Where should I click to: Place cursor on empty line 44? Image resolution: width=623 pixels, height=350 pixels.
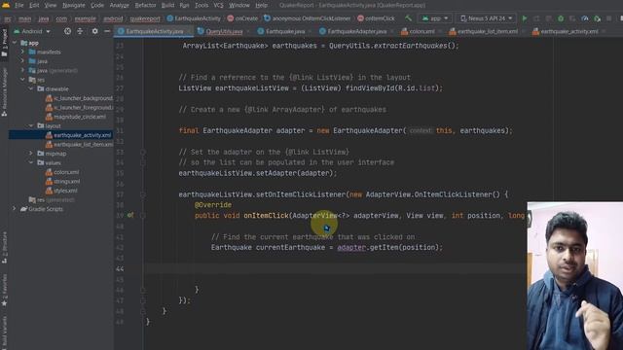(335, 268)
